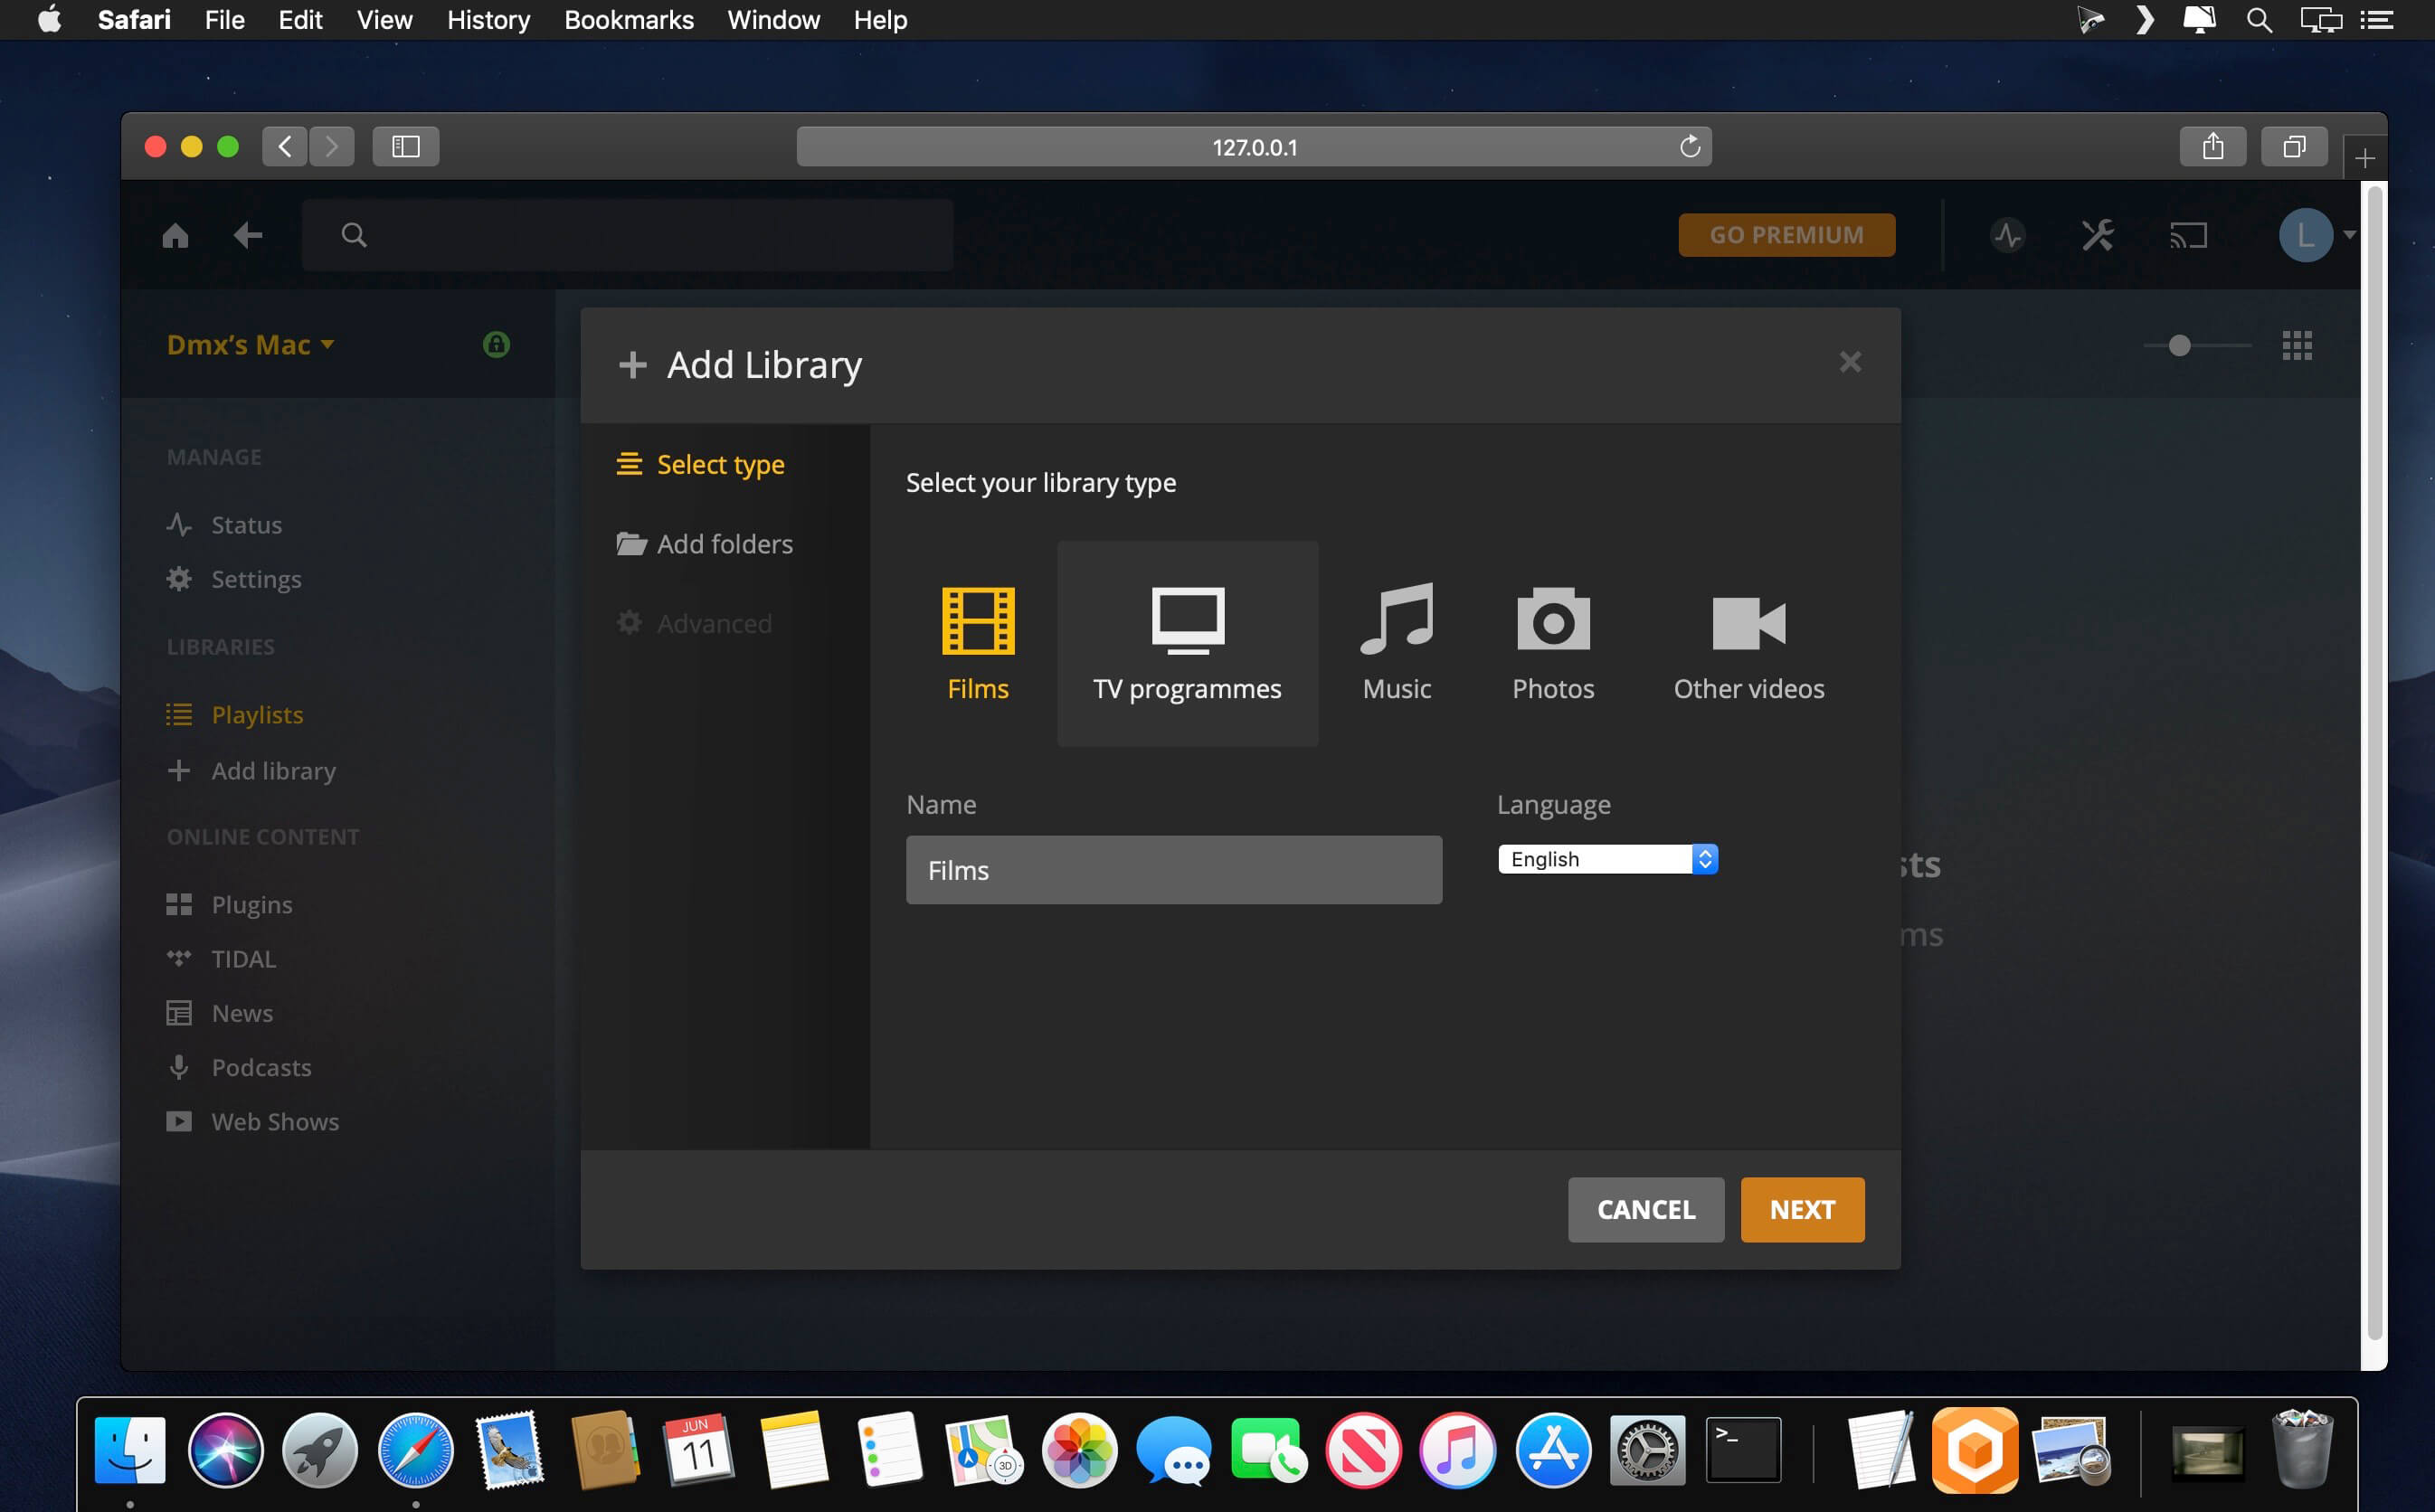Select the Films library type
2435x1512 pixels.
977,643
